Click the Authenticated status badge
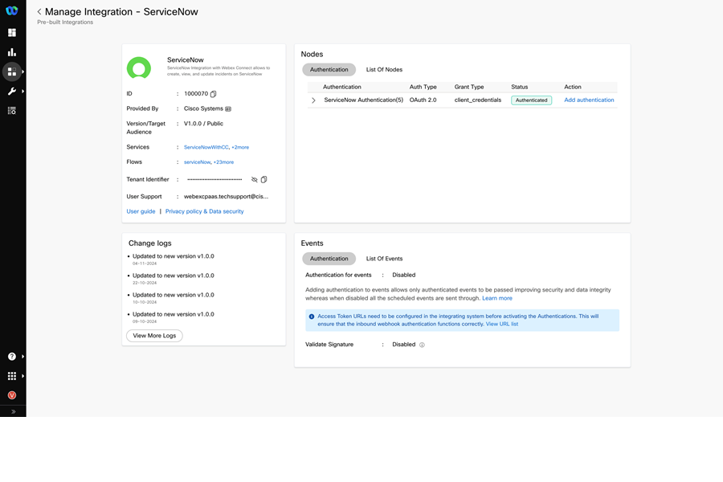Viewport: 723px width, 482px height. pyautogui.click(x=531, y=100)
